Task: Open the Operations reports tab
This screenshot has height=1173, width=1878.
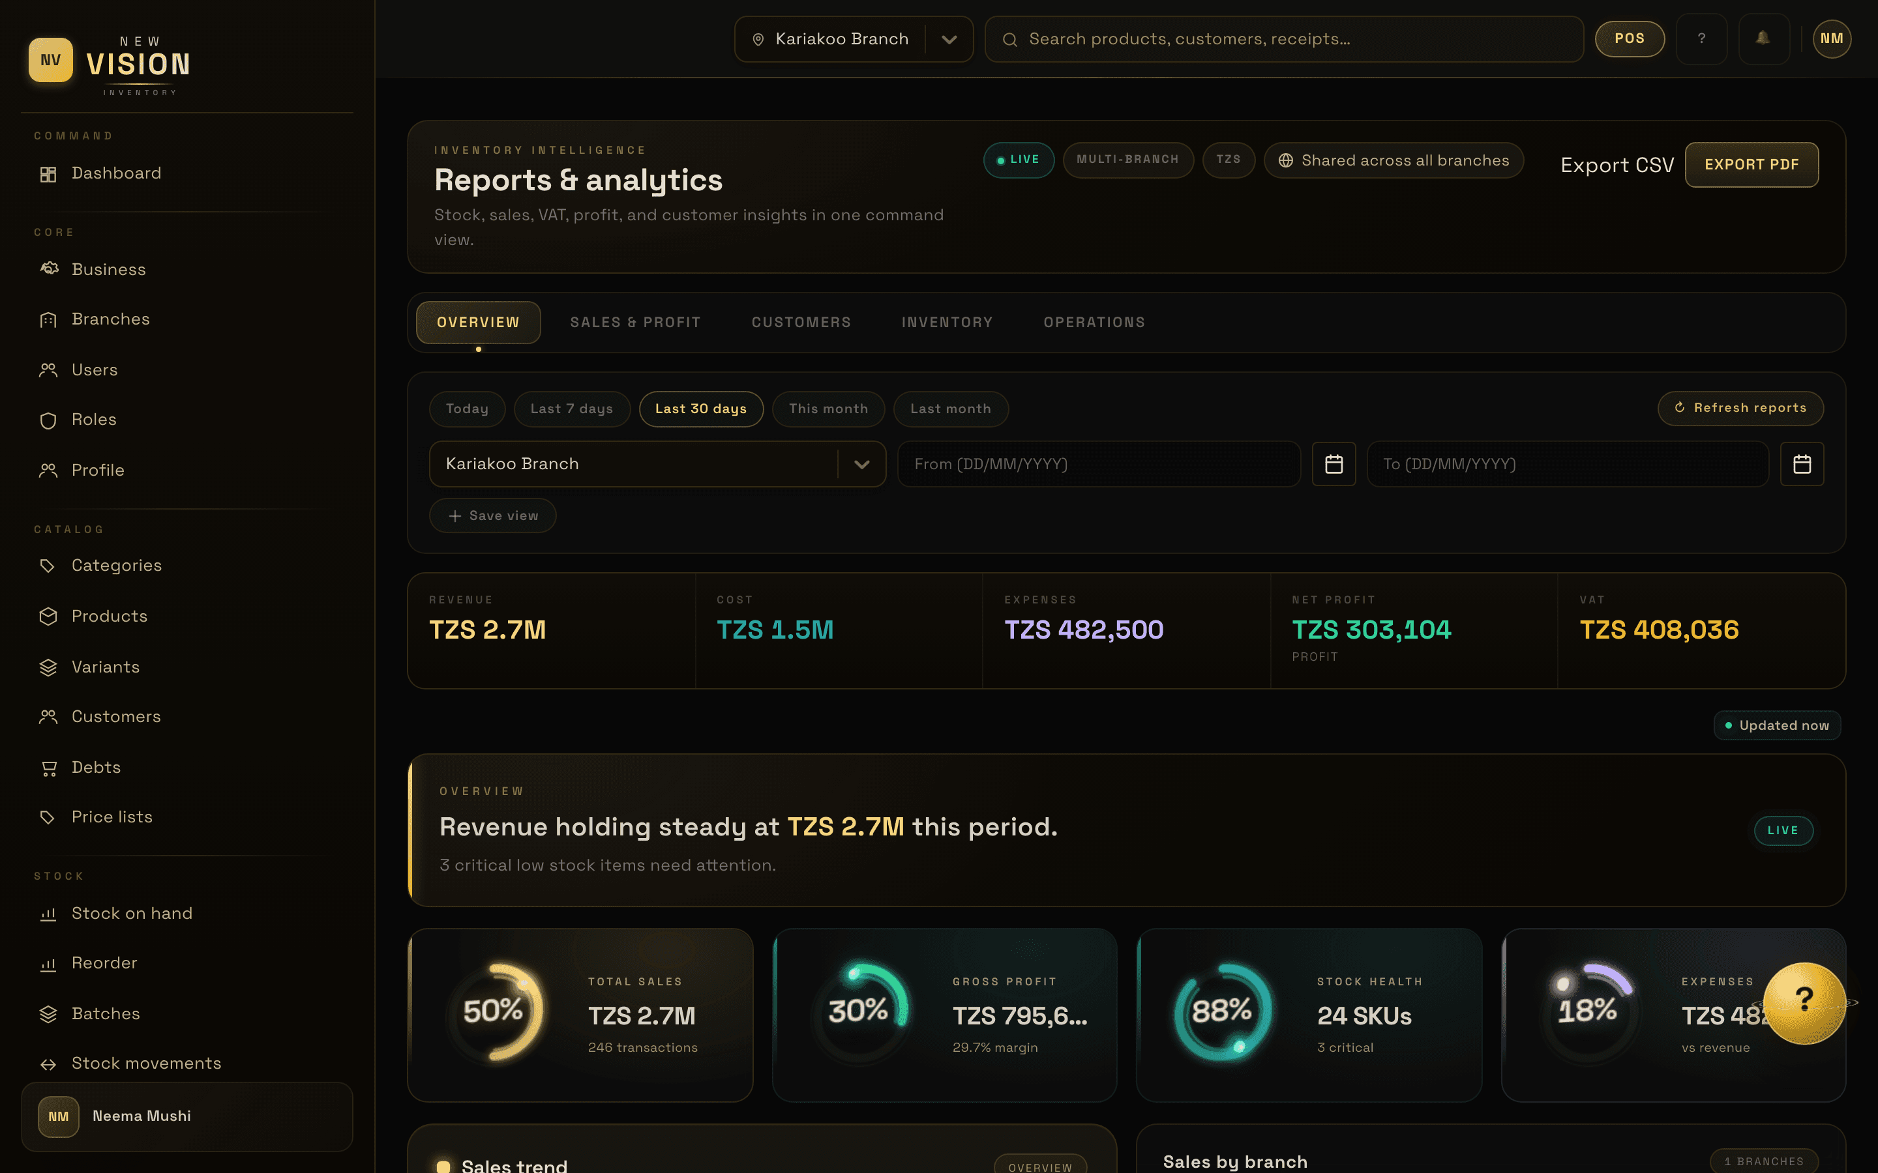Action: point(1094,323)
